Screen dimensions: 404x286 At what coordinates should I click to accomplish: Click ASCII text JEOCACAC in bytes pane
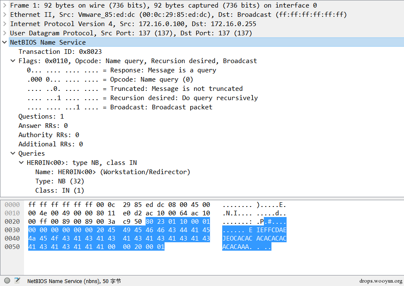(x=237, y=238)
